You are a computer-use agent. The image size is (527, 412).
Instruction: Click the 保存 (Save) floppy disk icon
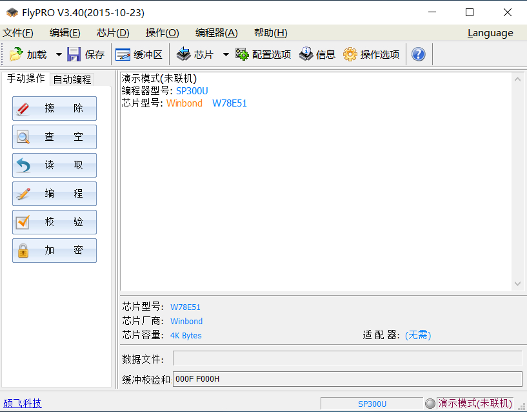pos(74,55)
